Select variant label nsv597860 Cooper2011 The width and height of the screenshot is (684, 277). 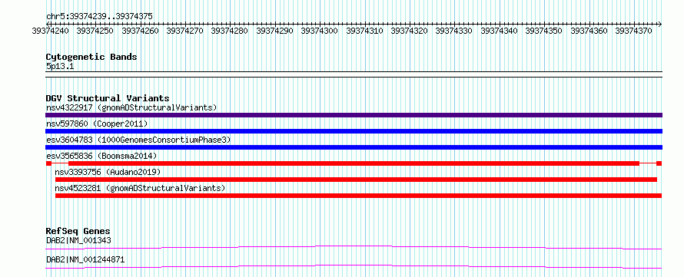pos(97,124)
